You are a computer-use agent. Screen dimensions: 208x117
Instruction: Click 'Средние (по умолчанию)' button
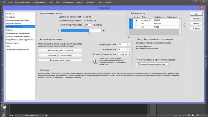point(60,55)
